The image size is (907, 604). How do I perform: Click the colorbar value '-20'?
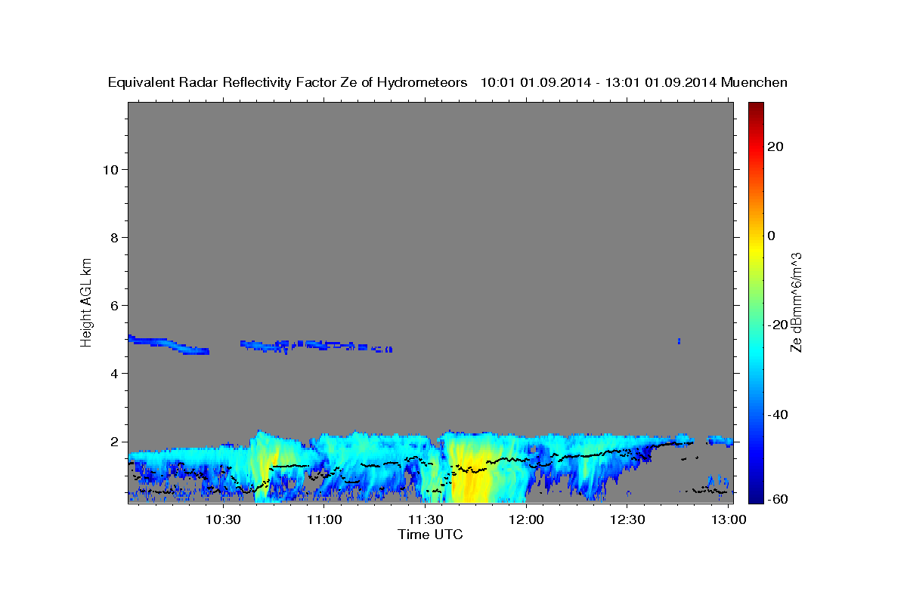tap(778, 325)
